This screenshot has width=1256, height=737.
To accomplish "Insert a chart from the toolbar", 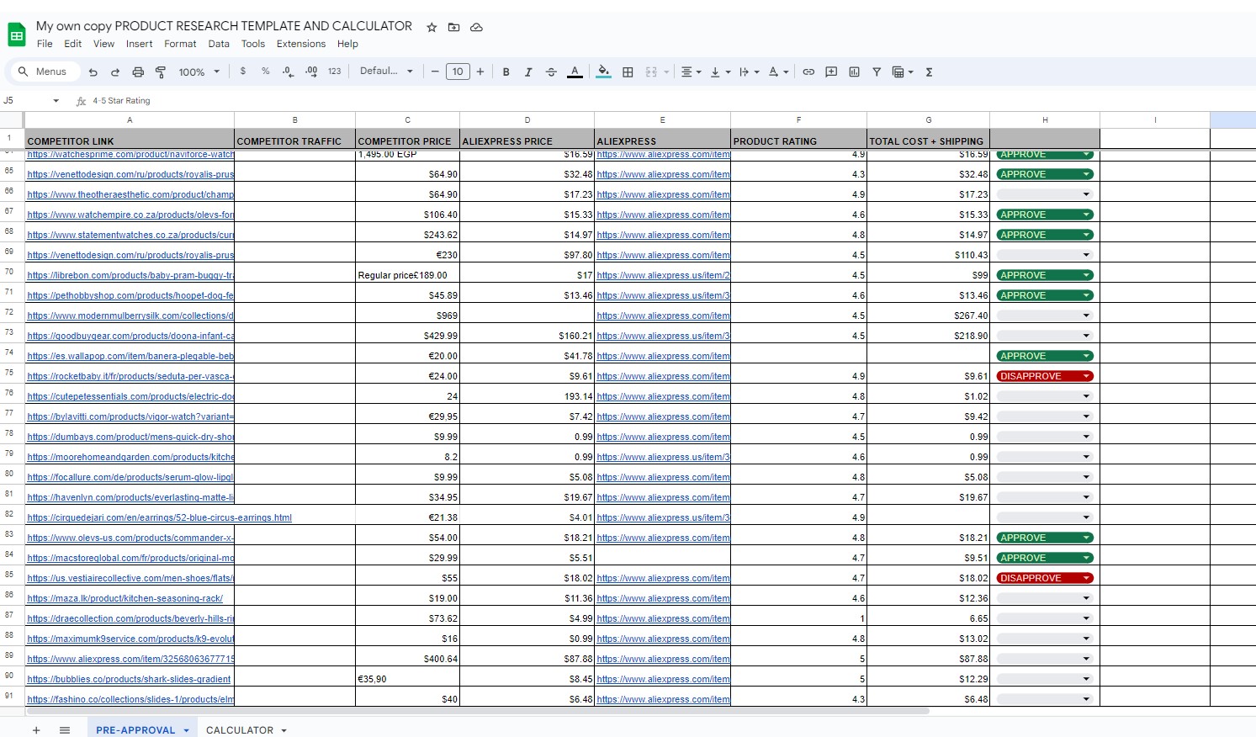I will click(854, 72).
